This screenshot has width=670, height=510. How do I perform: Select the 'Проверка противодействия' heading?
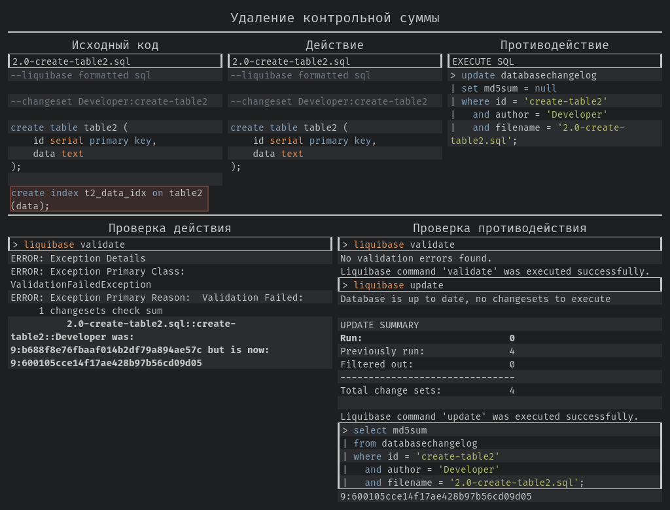point(499,228)
